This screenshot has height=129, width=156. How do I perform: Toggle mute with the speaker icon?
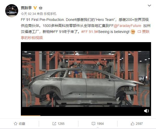[x=146, y=111]
